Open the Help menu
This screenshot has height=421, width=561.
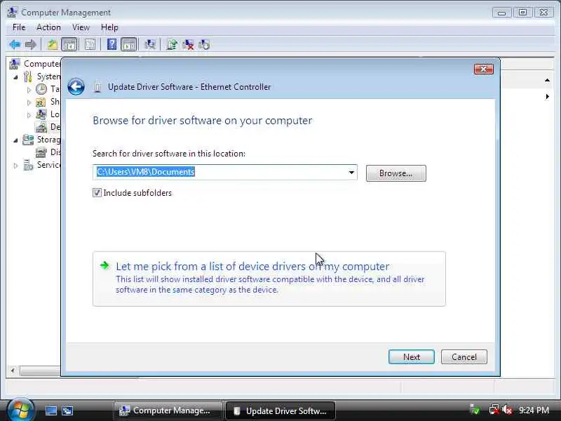(x=109, y=27)
